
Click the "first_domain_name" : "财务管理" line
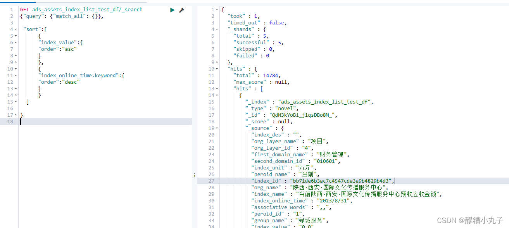pos(300,155)
